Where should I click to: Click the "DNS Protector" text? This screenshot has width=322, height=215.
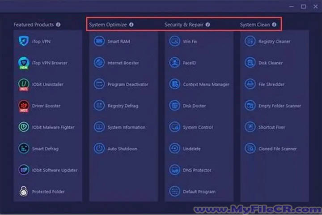[x=197, y=170]
